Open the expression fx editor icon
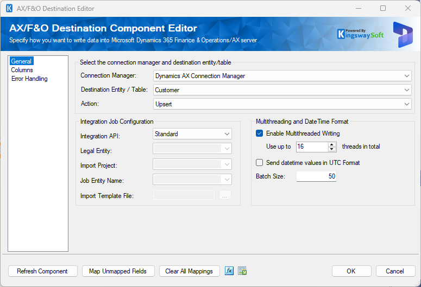Image resolution: width=421 pixels, height=287 pixels. [229, 271]
